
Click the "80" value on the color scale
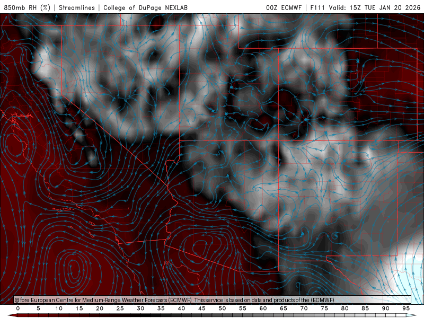coord(345,308)
